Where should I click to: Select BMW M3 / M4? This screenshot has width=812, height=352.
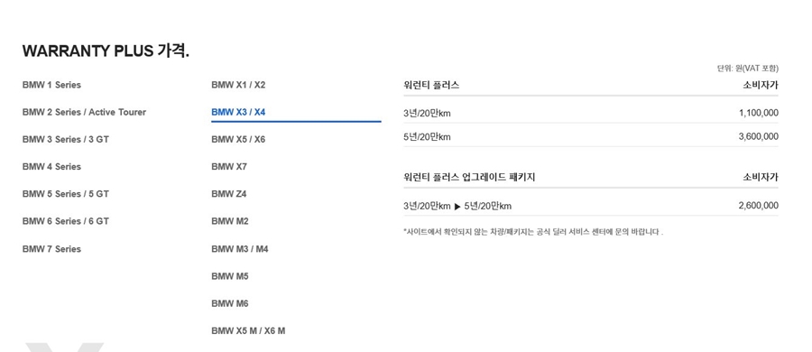240,249
